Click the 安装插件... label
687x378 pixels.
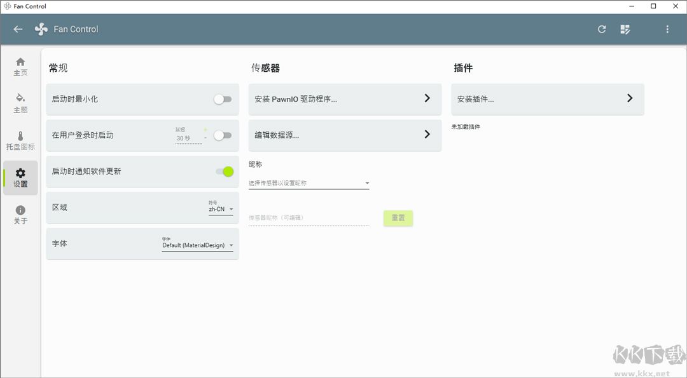[x=475, y=99]
